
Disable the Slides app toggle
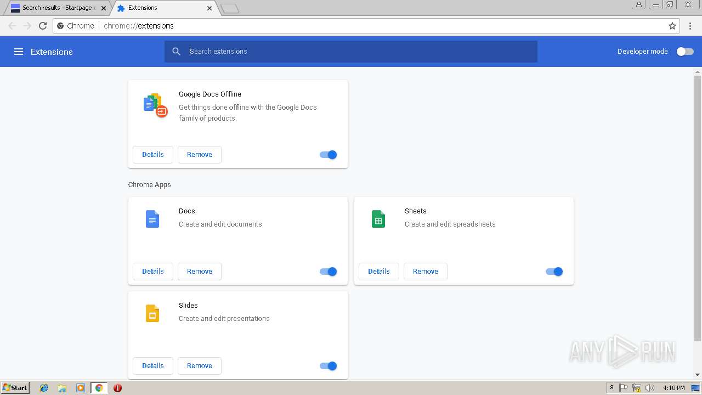(x=329, y=366)
